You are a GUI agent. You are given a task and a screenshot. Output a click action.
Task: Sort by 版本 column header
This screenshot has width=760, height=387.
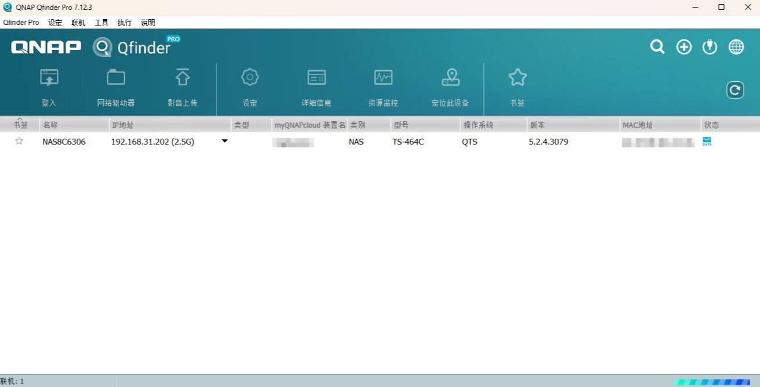573,125
